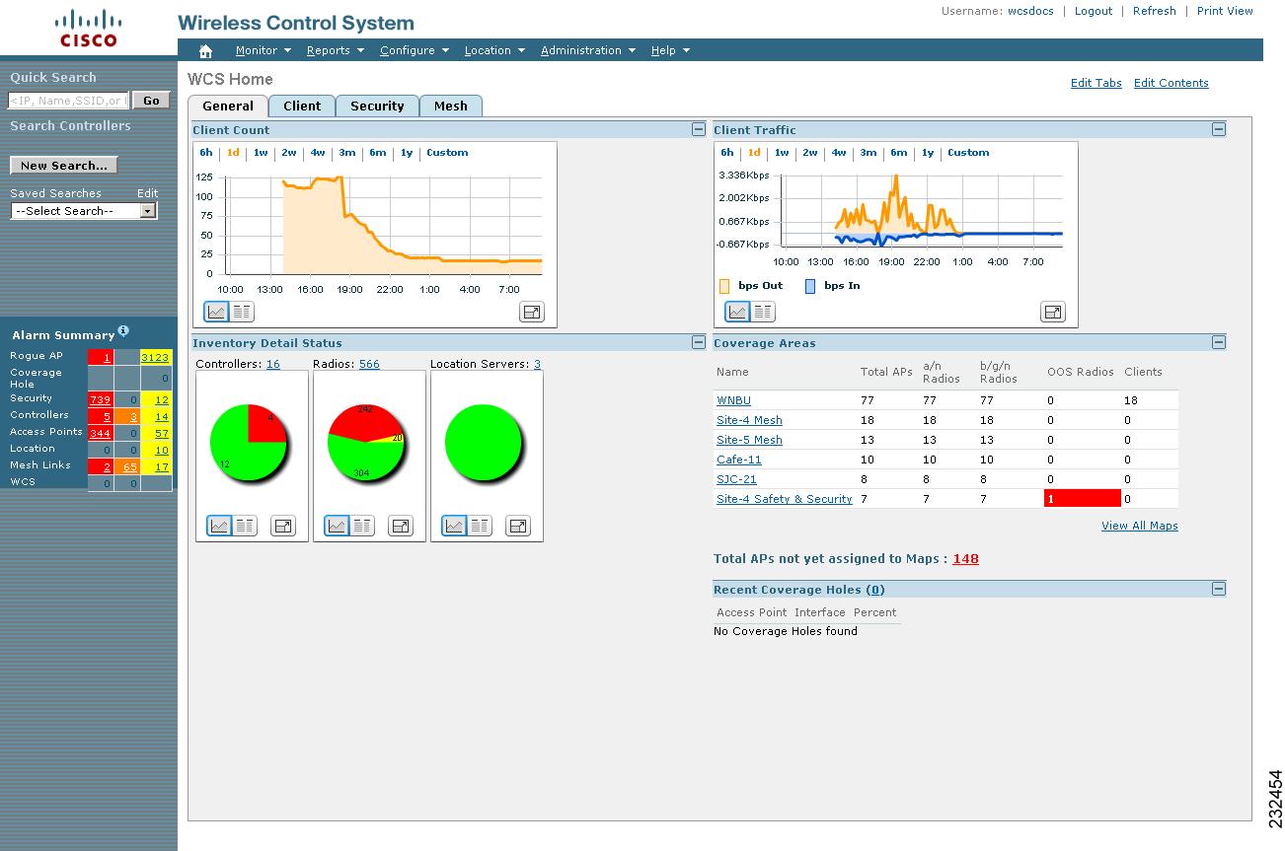Log out of WCS
The image size is (1285, 851).
(x=1094, y=11)
